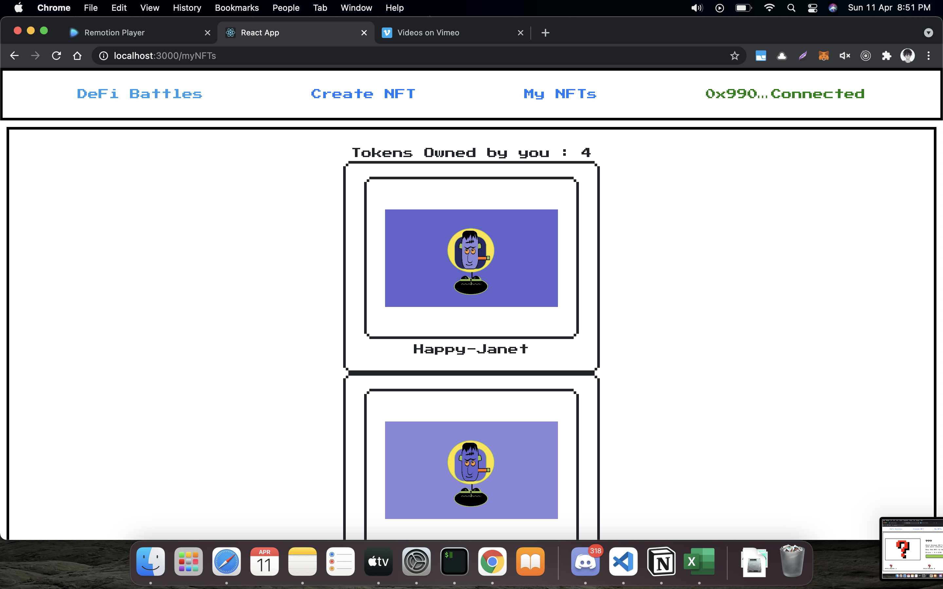
Task: Go to the Create NFT page
Action: (363, 94)
